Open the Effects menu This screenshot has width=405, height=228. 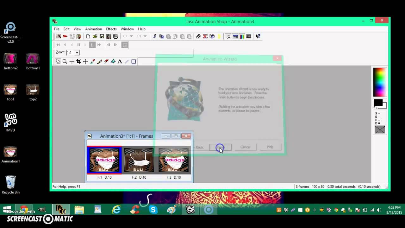coord(111,29)
